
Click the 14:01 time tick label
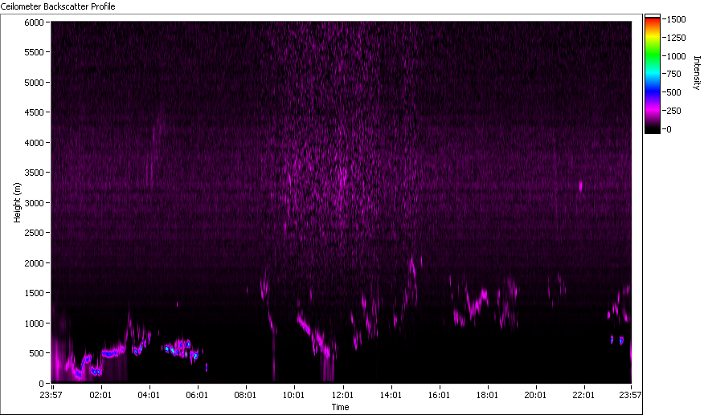(x=391, y=395)
